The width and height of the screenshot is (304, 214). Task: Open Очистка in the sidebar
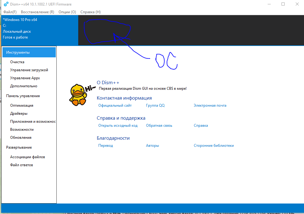17,62
